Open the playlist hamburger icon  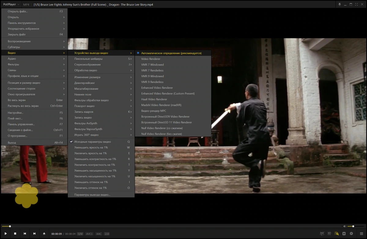(x=361, y=233)
